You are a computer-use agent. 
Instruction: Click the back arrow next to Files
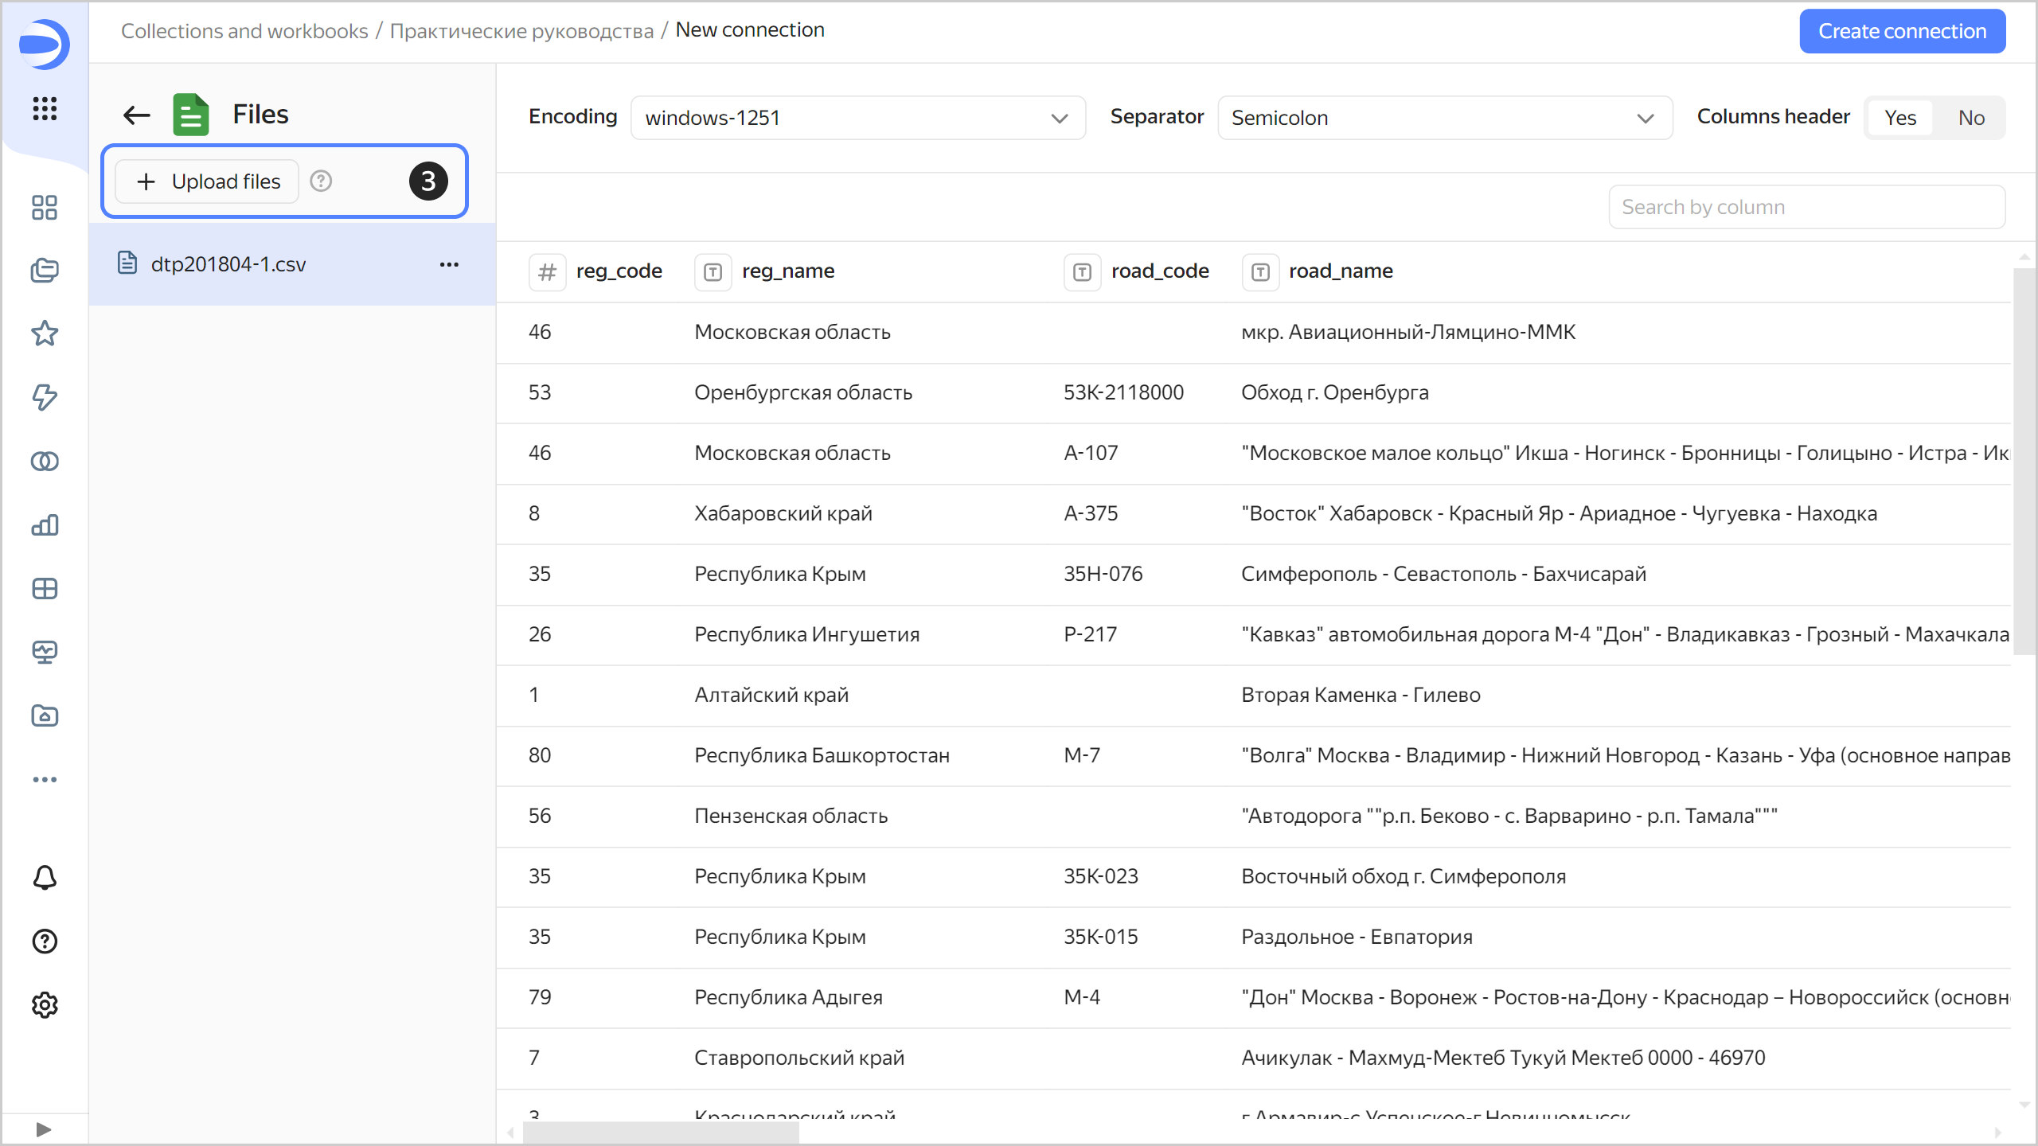137,115
